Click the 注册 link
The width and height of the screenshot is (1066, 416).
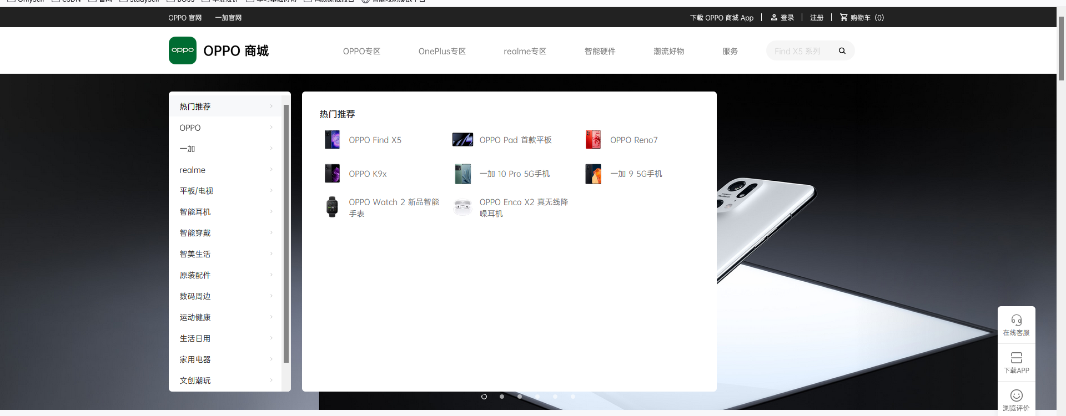tap(817, 18)
